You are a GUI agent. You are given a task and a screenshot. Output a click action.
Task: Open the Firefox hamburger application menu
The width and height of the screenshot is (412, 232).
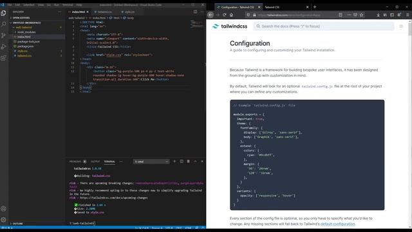click(407, 15)
